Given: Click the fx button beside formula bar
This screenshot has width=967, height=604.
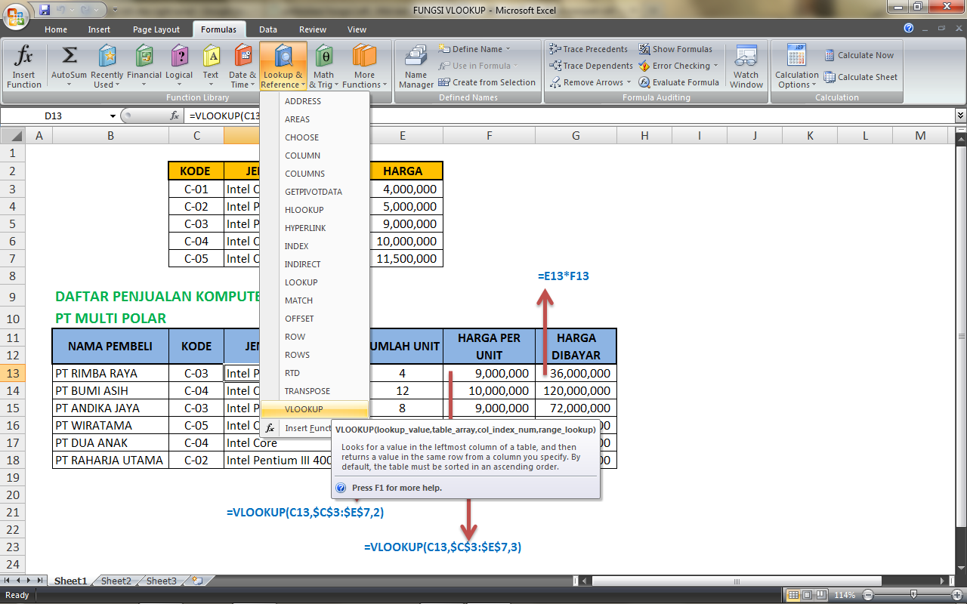Looking at the screenshot, I should point(175,116).
